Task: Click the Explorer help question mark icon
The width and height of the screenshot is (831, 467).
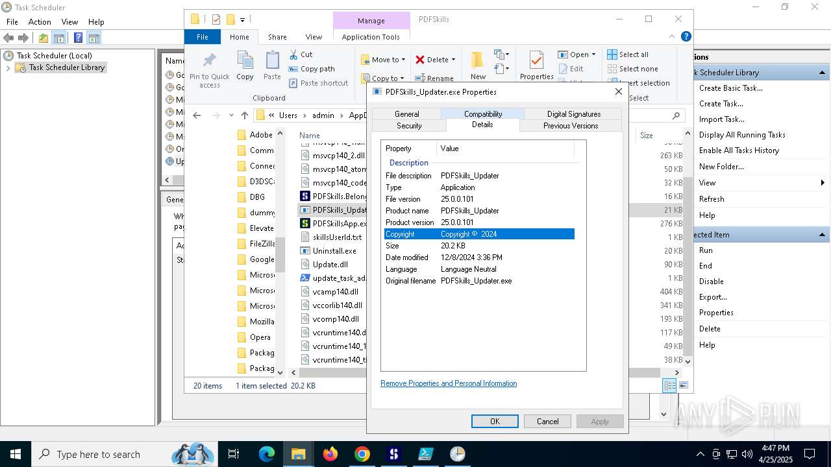Action: [x=686, y=36]
